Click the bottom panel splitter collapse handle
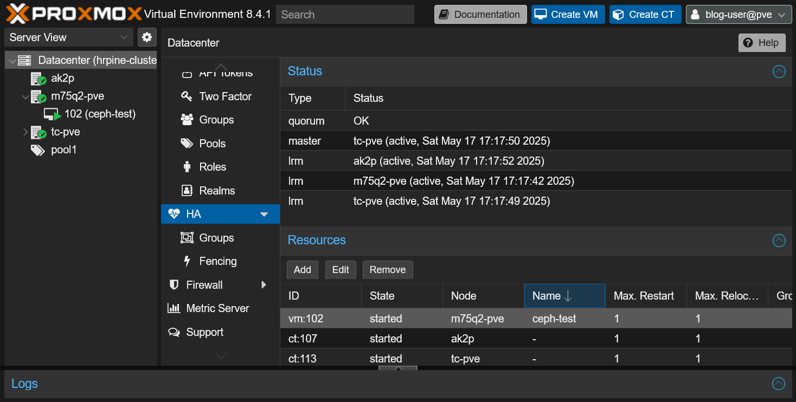Screen dimensions: 796x402 [x=397, y=368]
